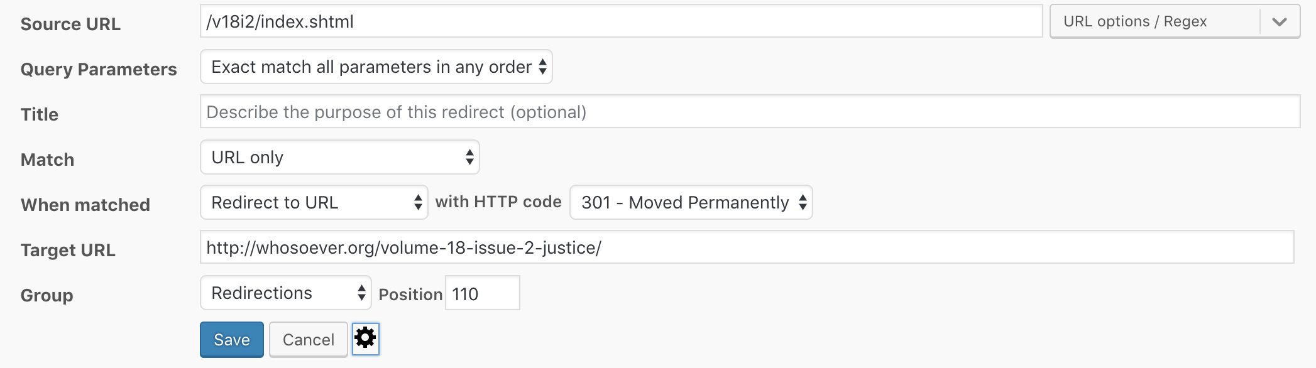Cancel editing the redirect
Screen dimensions: 1316x368
click(x=307, y=339)
